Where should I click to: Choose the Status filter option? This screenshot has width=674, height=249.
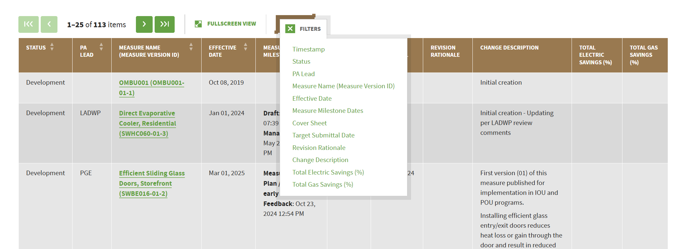click(x=301, y=61)
